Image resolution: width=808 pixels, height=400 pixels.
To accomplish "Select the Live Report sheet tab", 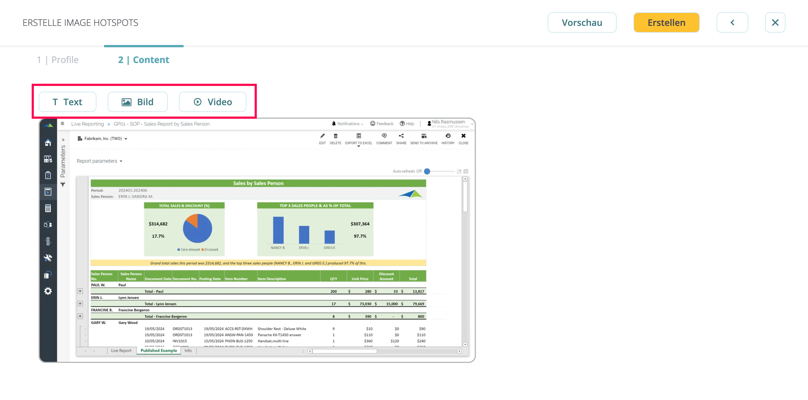I will [121, 350].
